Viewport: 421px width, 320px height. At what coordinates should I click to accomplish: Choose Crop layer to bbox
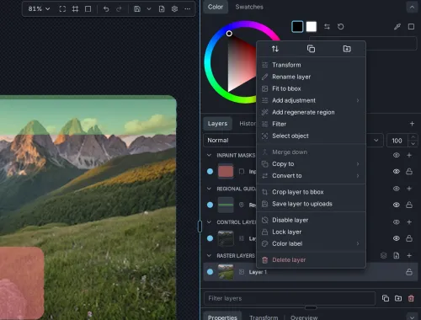click(x=311, y=192)
